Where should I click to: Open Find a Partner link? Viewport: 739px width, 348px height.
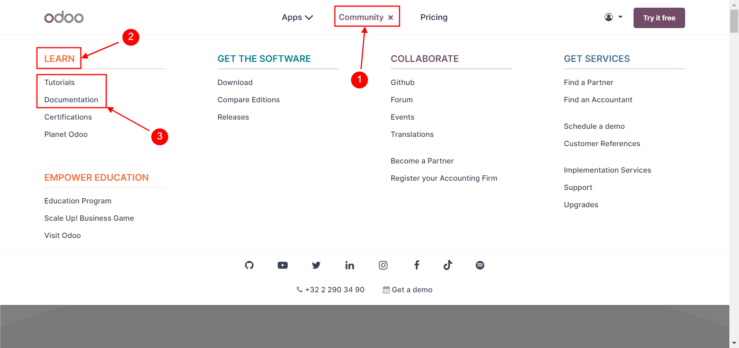point(589,82)
